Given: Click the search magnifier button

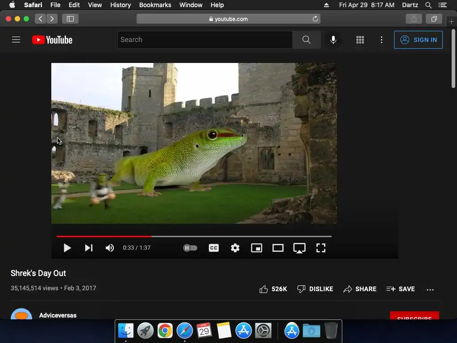Looking at the screenshot, I should coord(306,40).
